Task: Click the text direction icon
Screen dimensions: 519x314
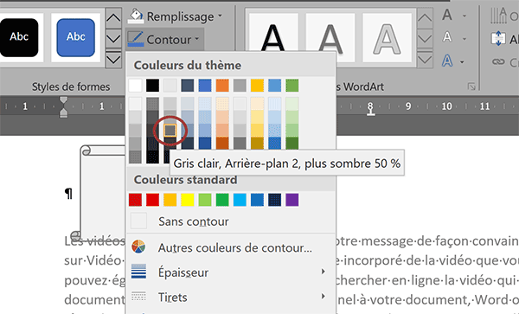Action: click(498, 16)
